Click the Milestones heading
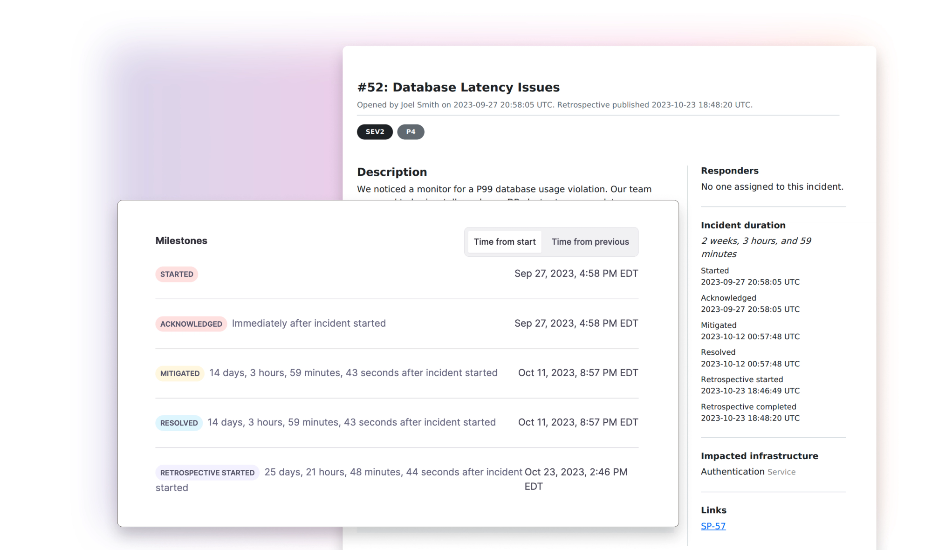The width and height of the screenshot is (932, 550). (x=181, y=241)
